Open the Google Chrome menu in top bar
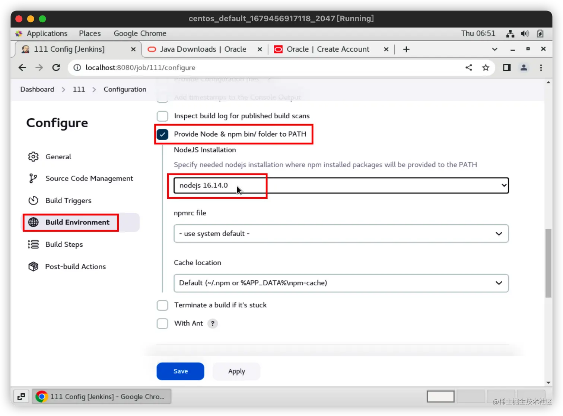The image size is (563, 416). click(x=140, y=33)
